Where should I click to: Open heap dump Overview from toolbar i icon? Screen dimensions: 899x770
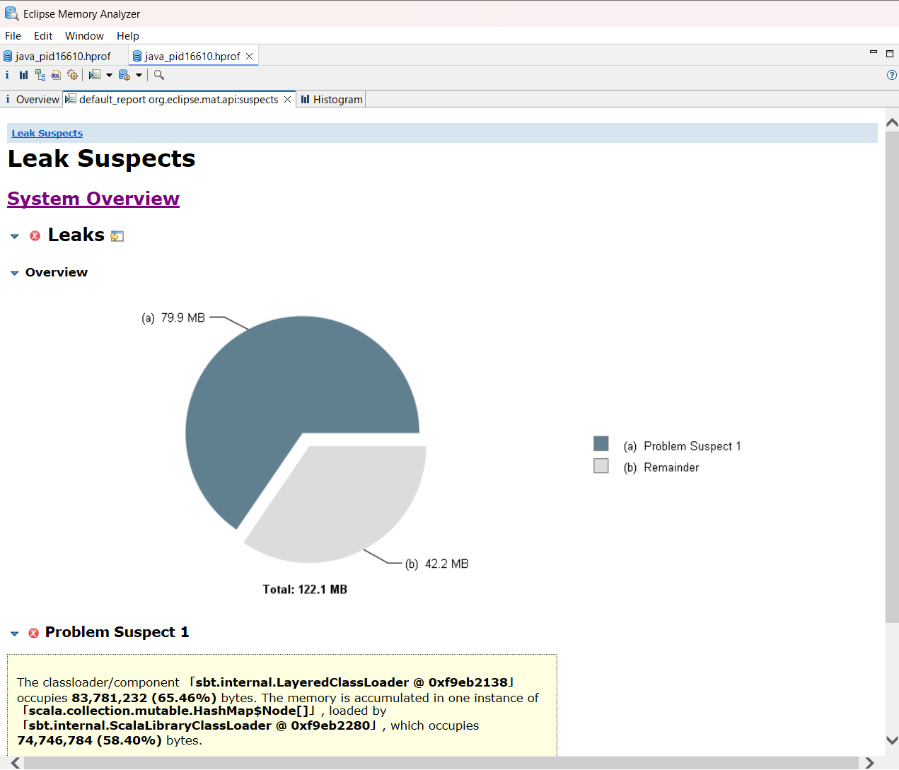(x=7, y=75)
